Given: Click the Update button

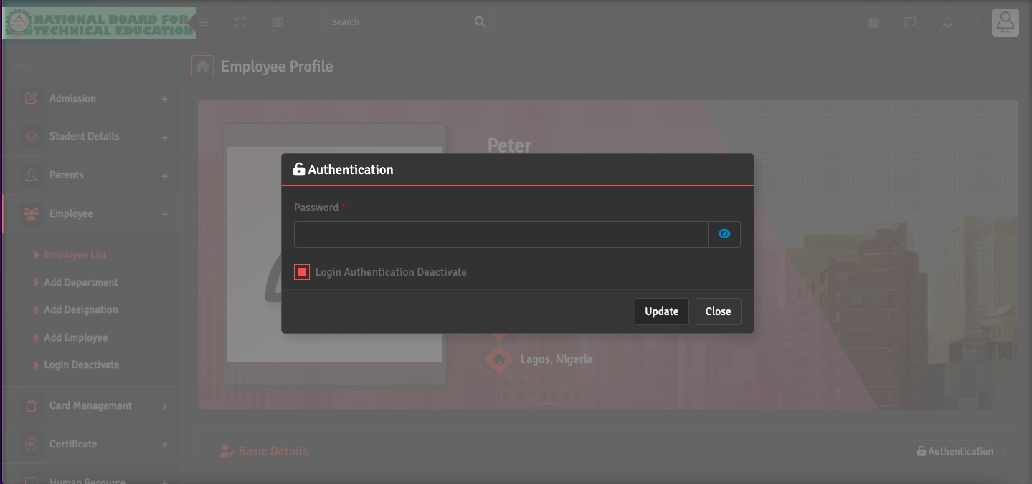Looking at the screenshot, I should point(661,311).
